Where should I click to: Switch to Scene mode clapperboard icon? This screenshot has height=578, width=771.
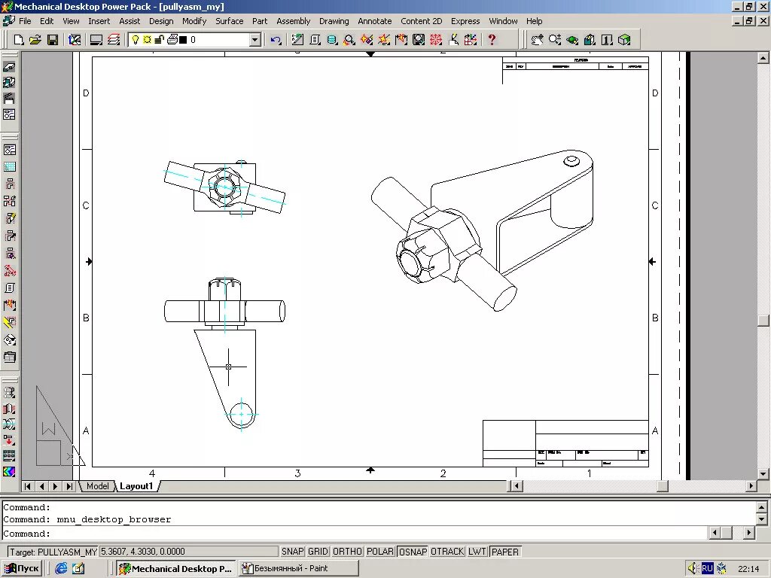pos(9,99)
